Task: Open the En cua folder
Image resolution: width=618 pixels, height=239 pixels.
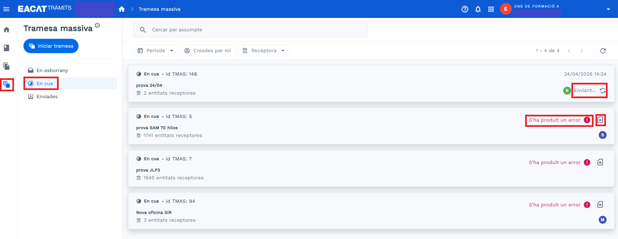Action: (x=45, y=83)
